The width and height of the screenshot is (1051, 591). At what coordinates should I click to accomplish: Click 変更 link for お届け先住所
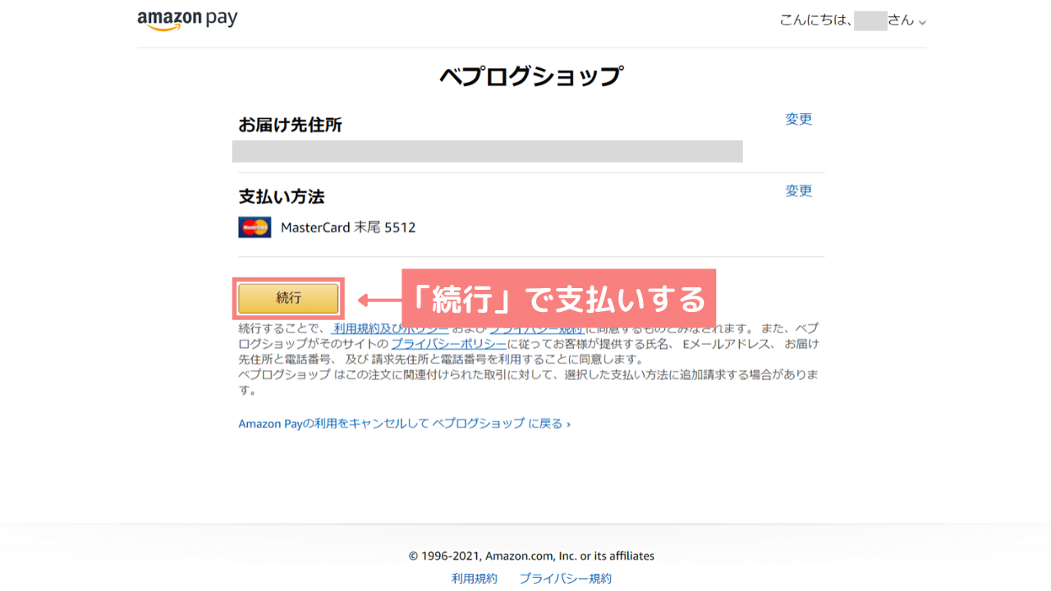click(x=798, y=119)
